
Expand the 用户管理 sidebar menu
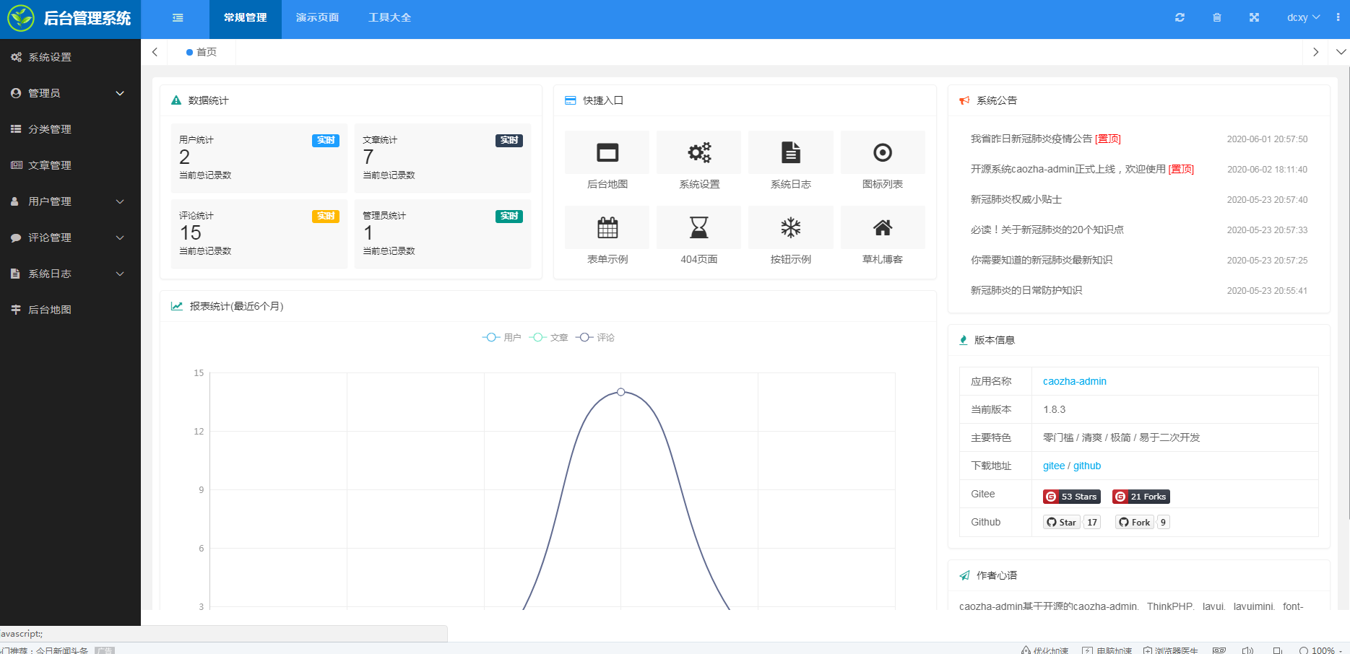click(70, 201)
